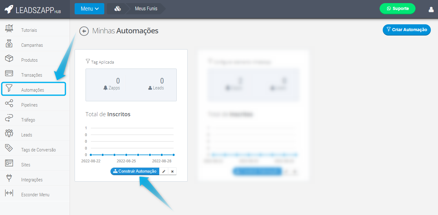438x215 pixels.
Task: Click the LeadsZapp rocket logo
Action: pos(9,9)
